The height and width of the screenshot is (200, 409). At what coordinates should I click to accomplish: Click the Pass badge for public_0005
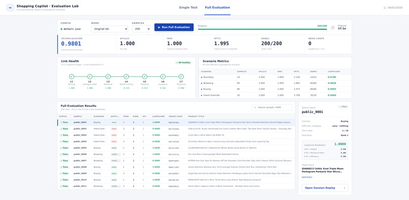coord(64,148)
